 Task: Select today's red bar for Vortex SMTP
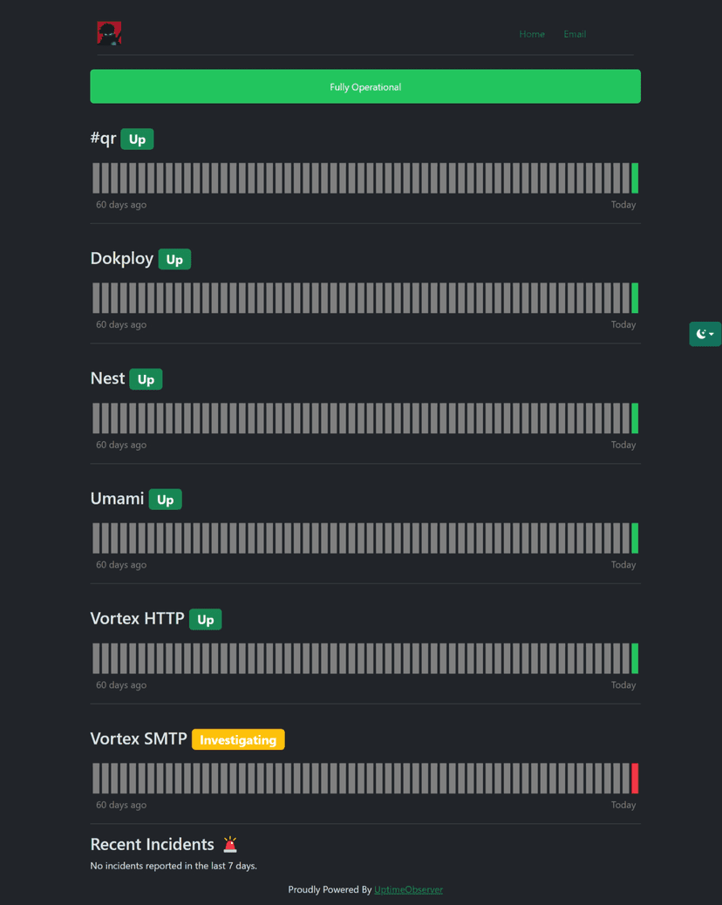click(635, 779)
